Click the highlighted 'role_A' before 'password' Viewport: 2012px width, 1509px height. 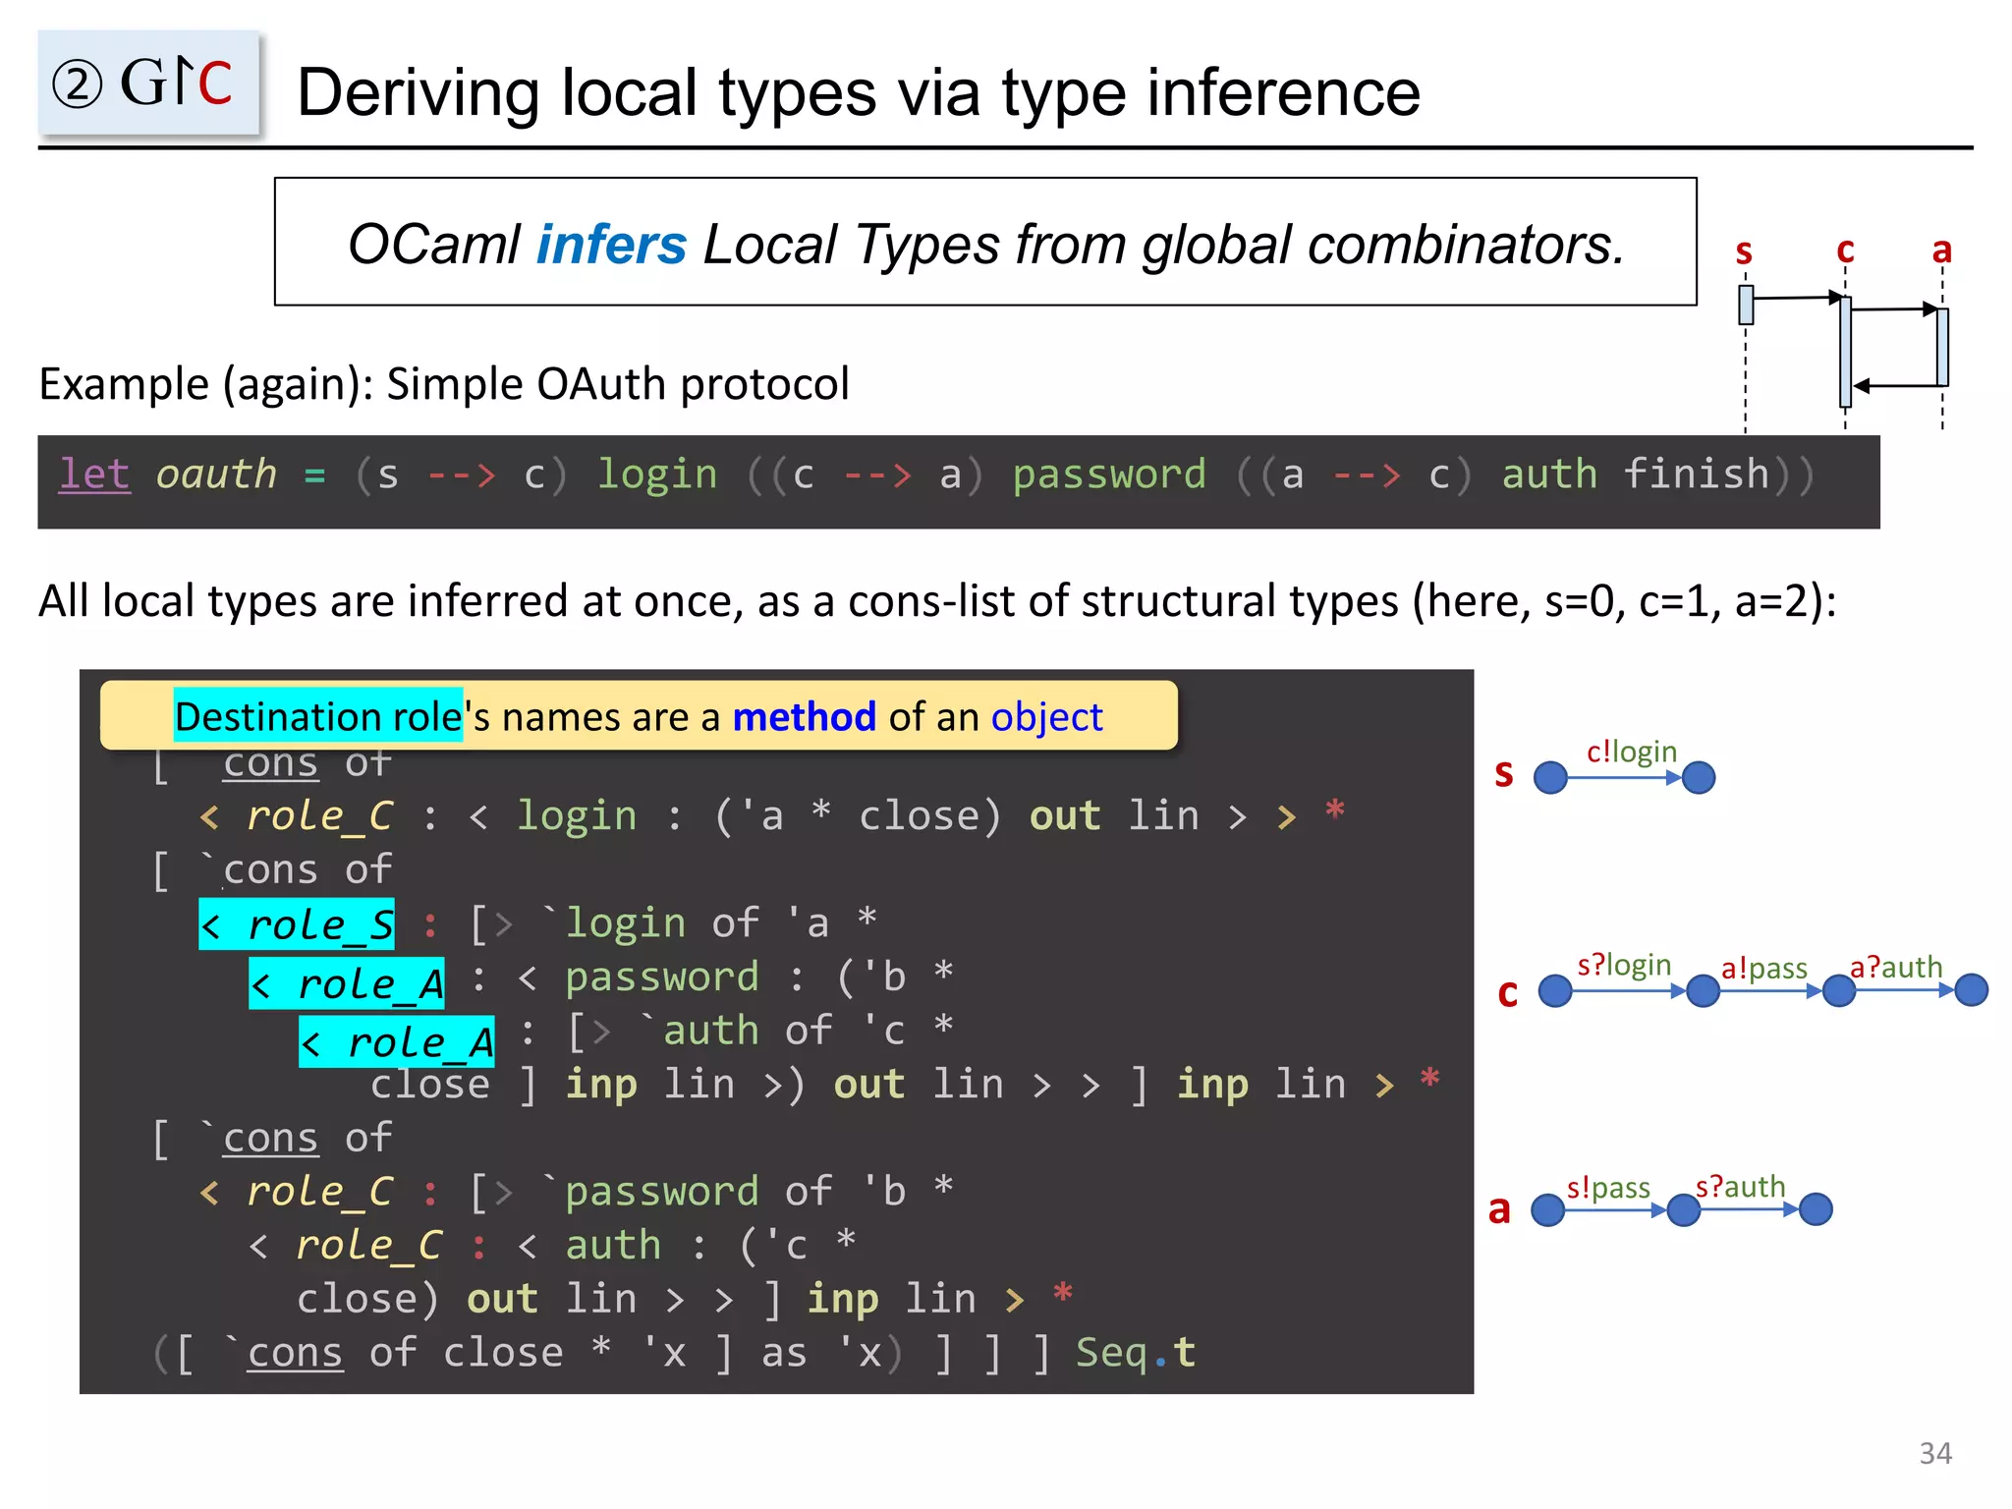click(x=347, y=983)
